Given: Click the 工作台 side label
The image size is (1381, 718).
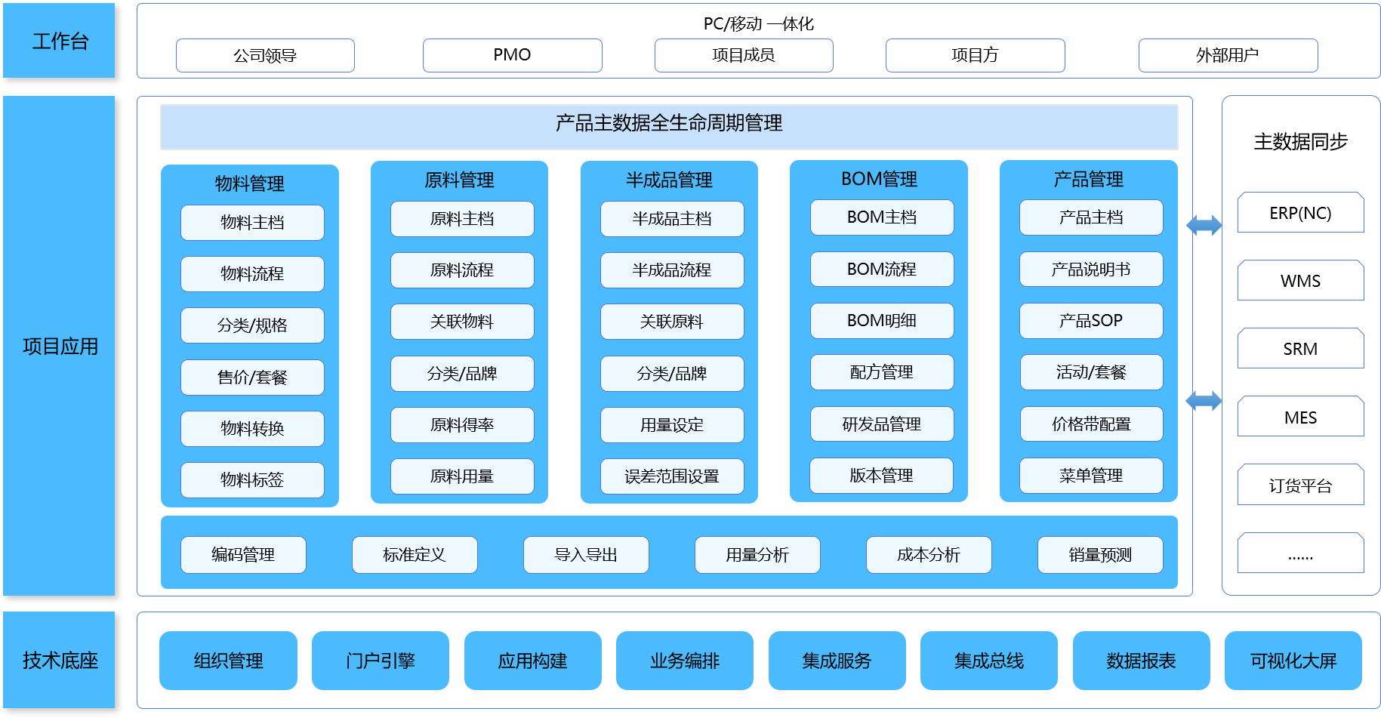Looking at the screenshot, I should pyautogui.click(x=59, y=40).
